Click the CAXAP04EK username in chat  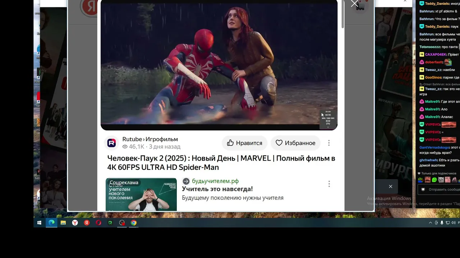point(436,54)
